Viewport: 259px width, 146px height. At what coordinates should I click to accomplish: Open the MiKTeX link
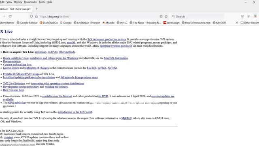(127, 118)
